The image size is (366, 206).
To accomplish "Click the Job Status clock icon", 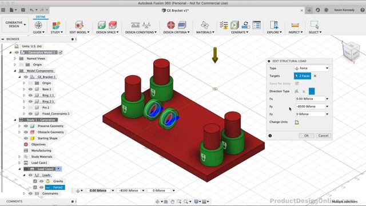I will [327, 10].
